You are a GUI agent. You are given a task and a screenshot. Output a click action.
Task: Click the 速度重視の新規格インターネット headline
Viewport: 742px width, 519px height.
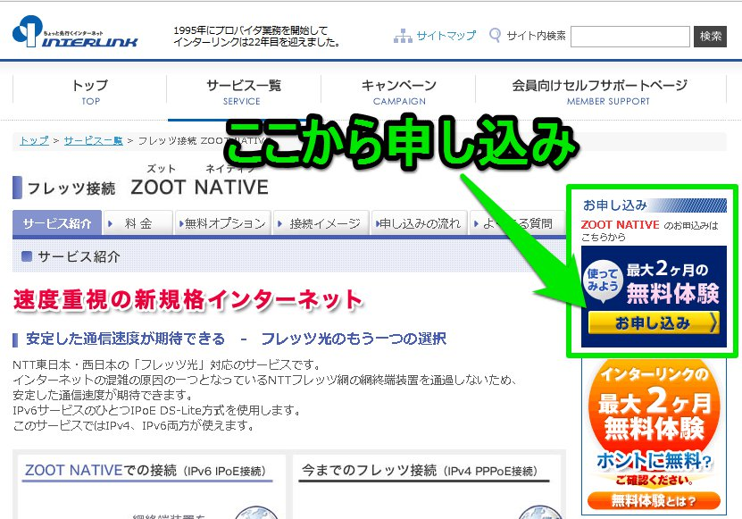(188, 300)
